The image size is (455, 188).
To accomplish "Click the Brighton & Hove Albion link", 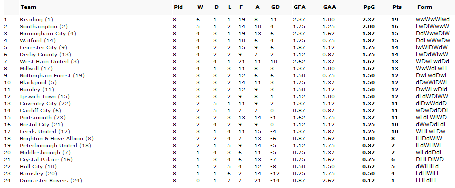I will click(51, 138).
